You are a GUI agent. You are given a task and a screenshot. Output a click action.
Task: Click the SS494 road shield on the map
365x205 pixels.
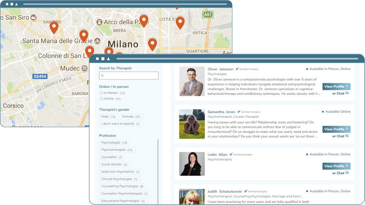[40, 76]
